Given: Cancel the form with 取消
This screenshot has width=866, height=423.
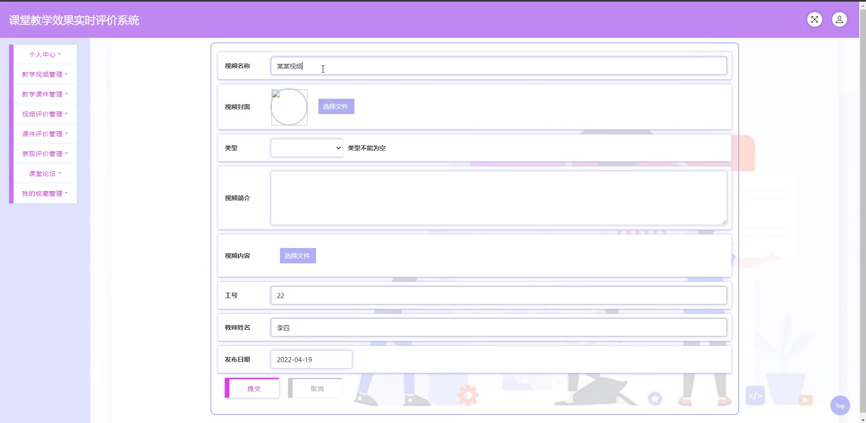Looking at the screenshot, I should 315,388.
